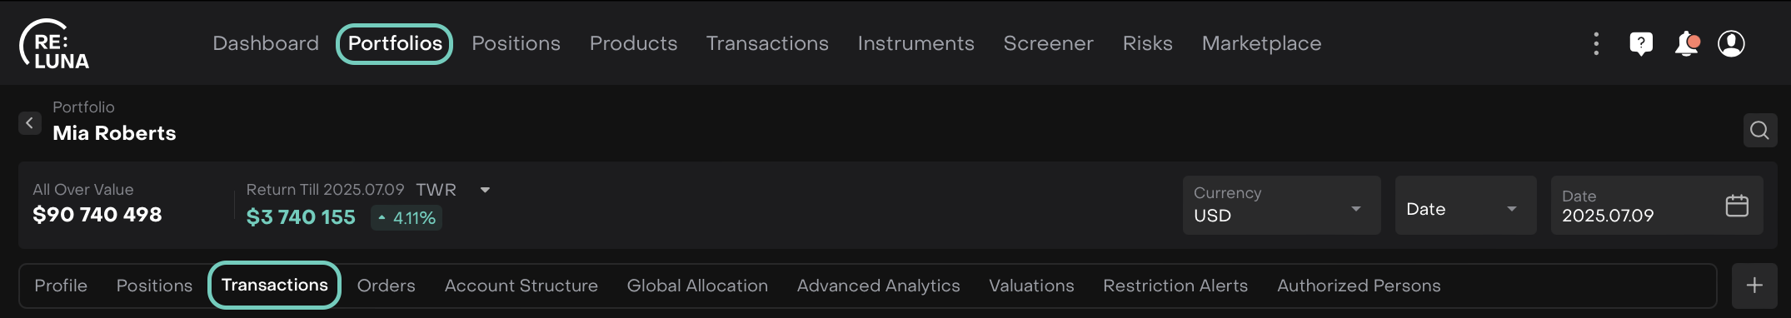Expand the Date mode dropdown
Viewport: 1791px width, 318px height.
pos(1465,205)
